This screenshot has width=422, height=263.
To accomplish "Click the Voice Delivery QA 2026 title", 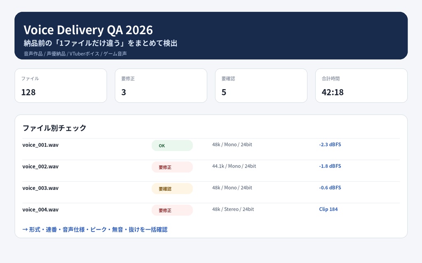I will [x=88, y=30].
